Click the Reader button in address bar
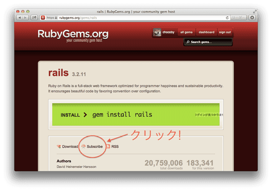 point(239,18)
